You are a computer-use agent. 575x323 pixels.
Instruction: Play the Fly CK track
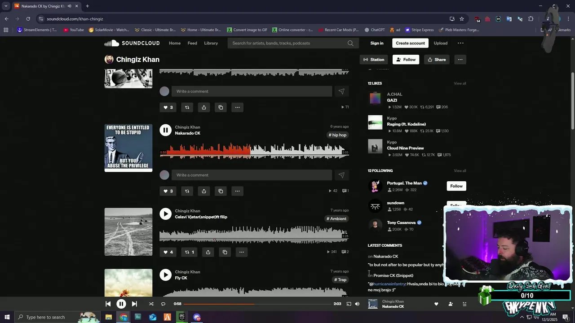[165, 275]
